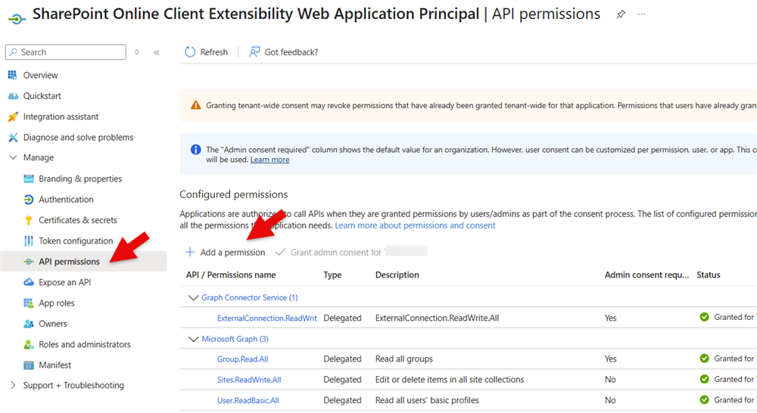Click Got feedback? text
The width and height of the screenshot is (757, 413).
pyautogui.click(x=291, y=52)
